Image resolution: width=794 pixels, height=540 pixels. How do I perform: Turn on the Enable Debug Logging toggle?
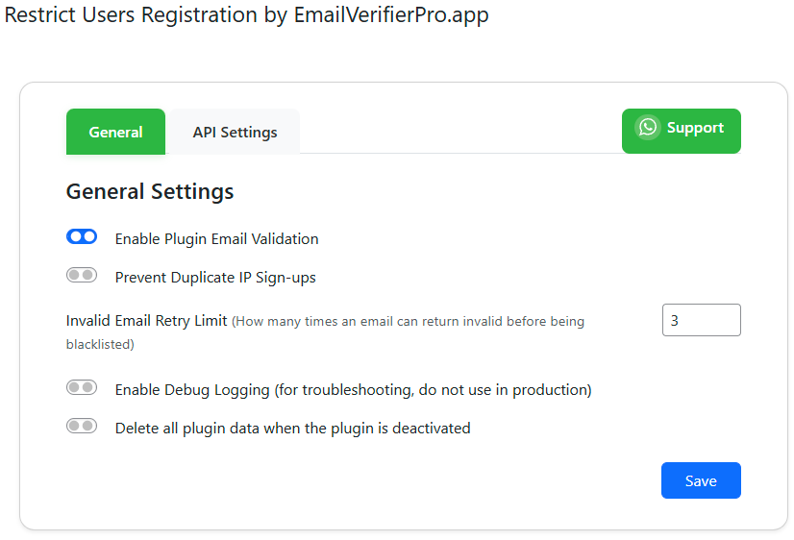click(82, 388)
